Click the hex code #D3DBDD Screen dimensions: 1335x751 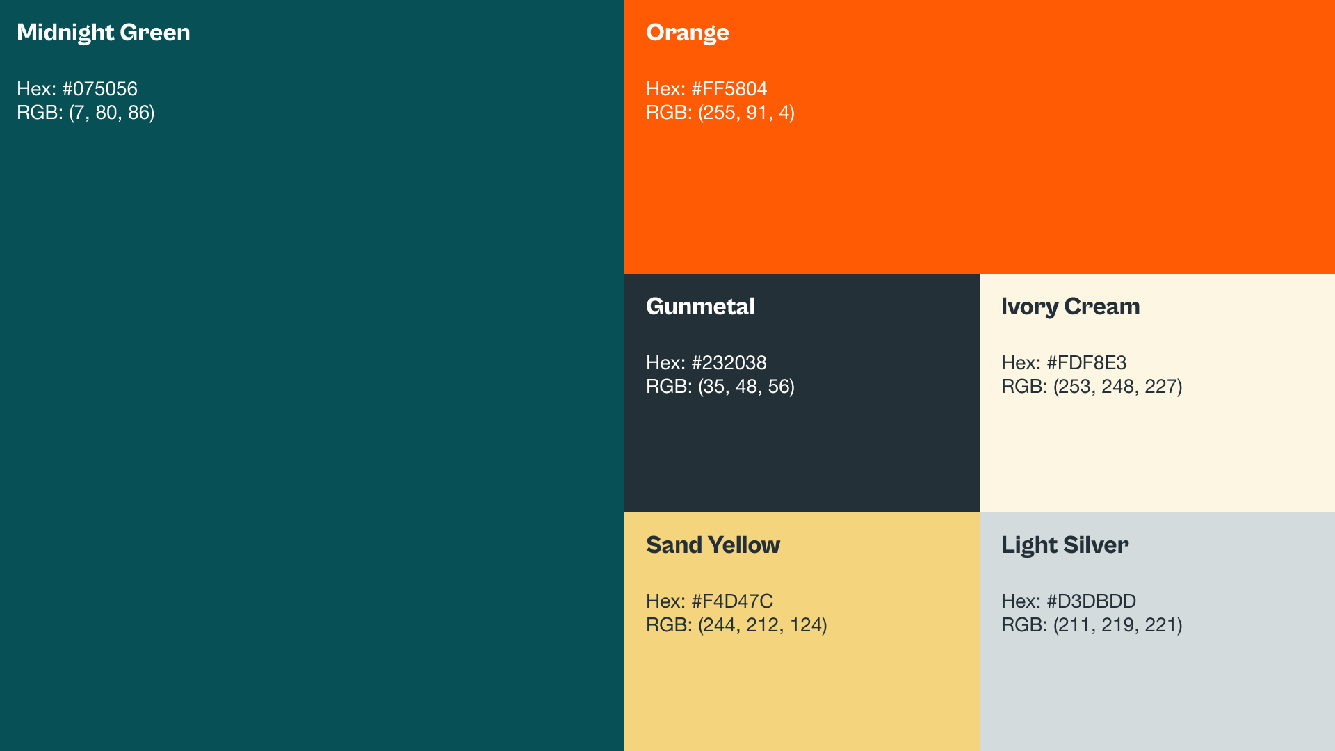pyautogui.click(x=1091, y=601)
